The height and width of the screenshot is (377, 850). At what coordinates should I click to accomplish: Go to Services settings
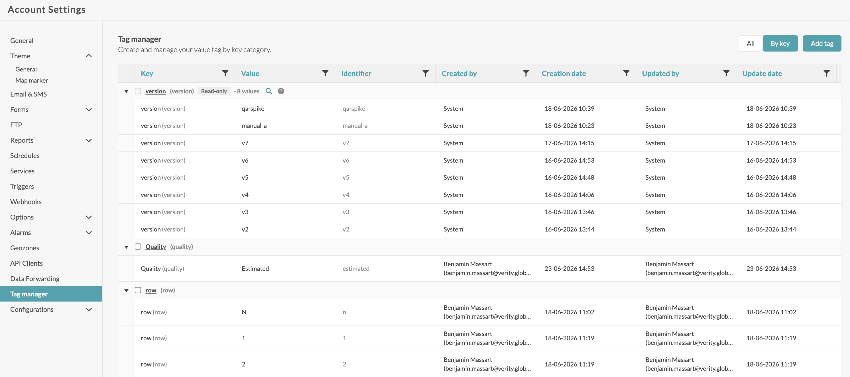pos(22,171)
